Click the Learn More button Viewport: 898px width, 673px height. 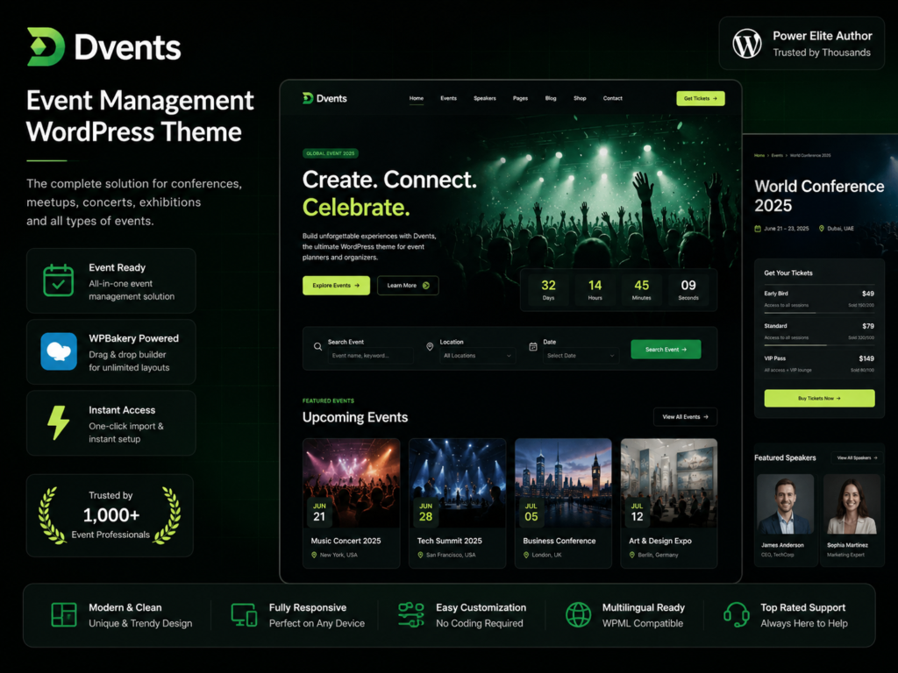(408, 286)
